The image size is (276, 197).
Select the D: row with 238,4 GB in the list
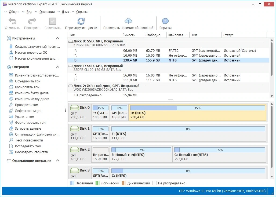(168, 60)
